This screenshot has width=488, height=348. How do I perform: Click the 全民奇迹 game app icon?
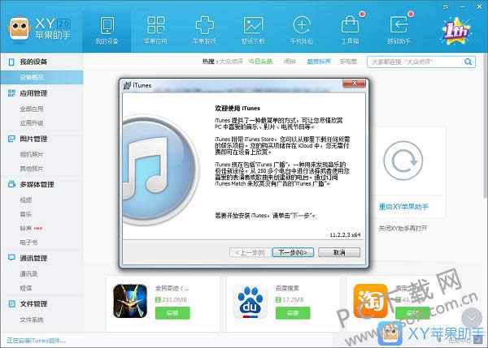130,301
